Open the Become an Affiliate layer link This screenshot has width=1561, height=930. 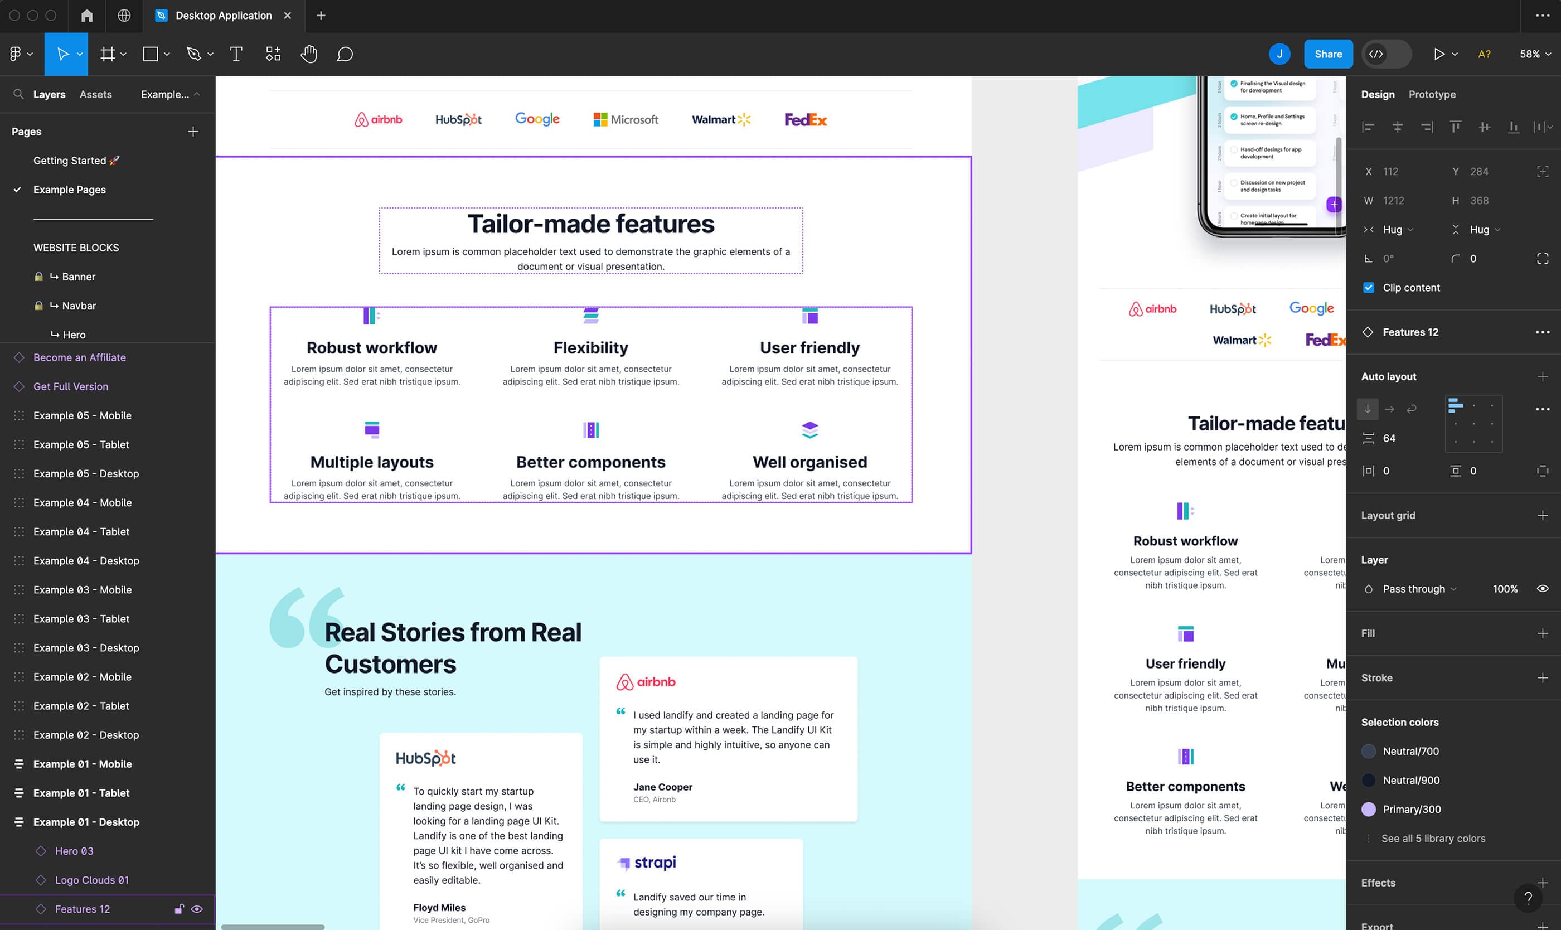coord(80,358)
